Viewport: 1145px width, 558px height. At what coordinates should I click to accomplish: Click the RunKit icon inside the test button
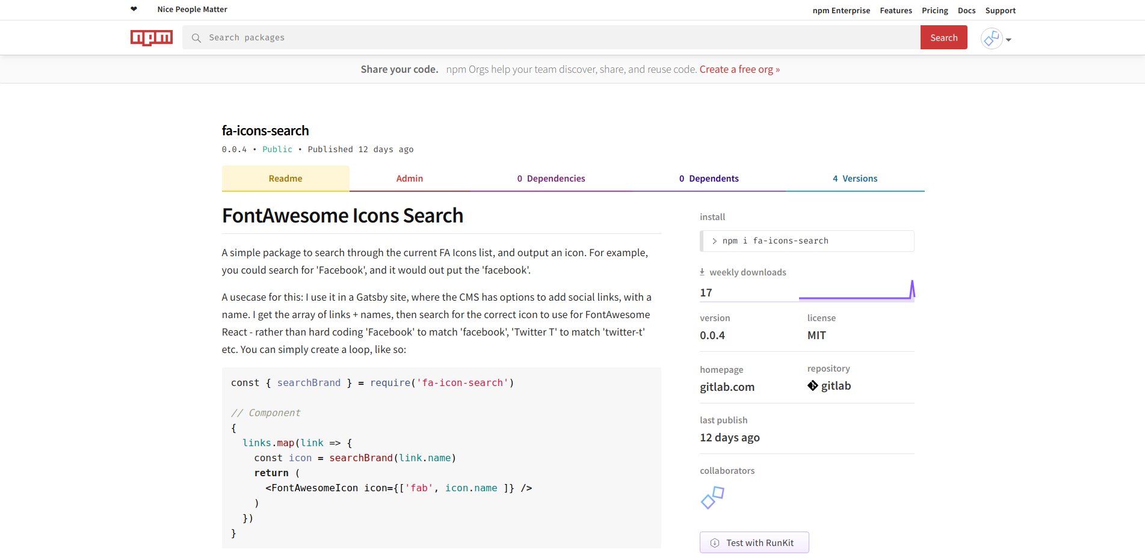[714, 542]
